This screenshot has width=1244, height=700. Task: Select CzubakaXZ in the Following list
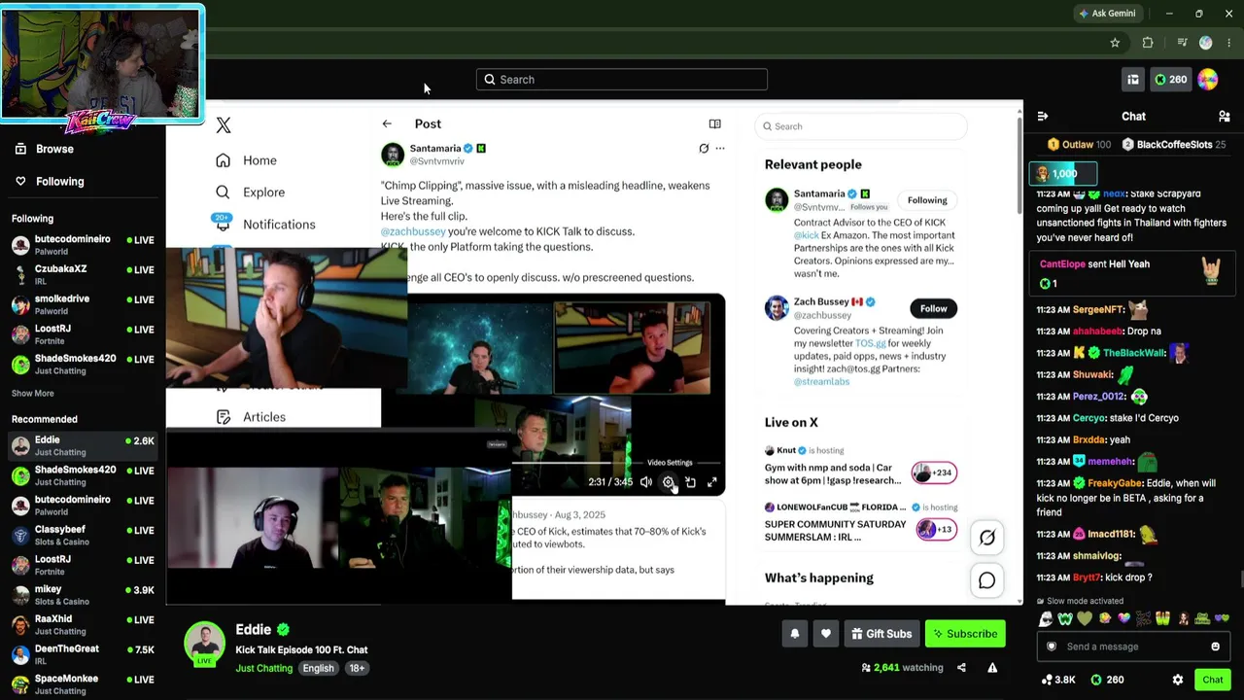click(83, 274)
